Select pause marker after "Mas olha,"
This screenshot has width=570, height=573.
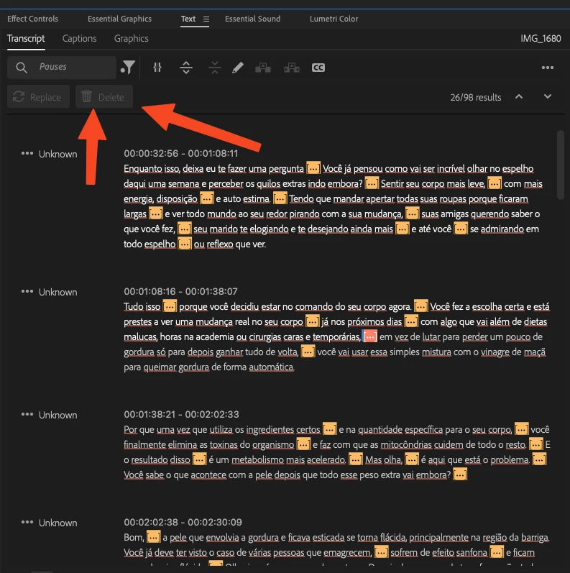(412, 459)
